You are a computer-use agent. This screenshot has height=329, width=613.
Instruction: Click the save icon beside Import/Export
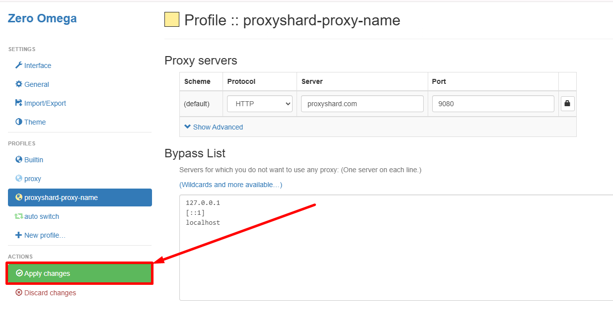click(19, 103)
